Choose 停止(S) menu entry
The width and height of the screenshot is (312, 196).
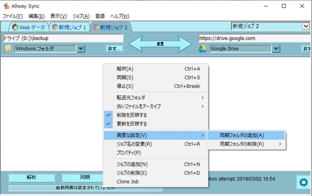coord(156,86)
